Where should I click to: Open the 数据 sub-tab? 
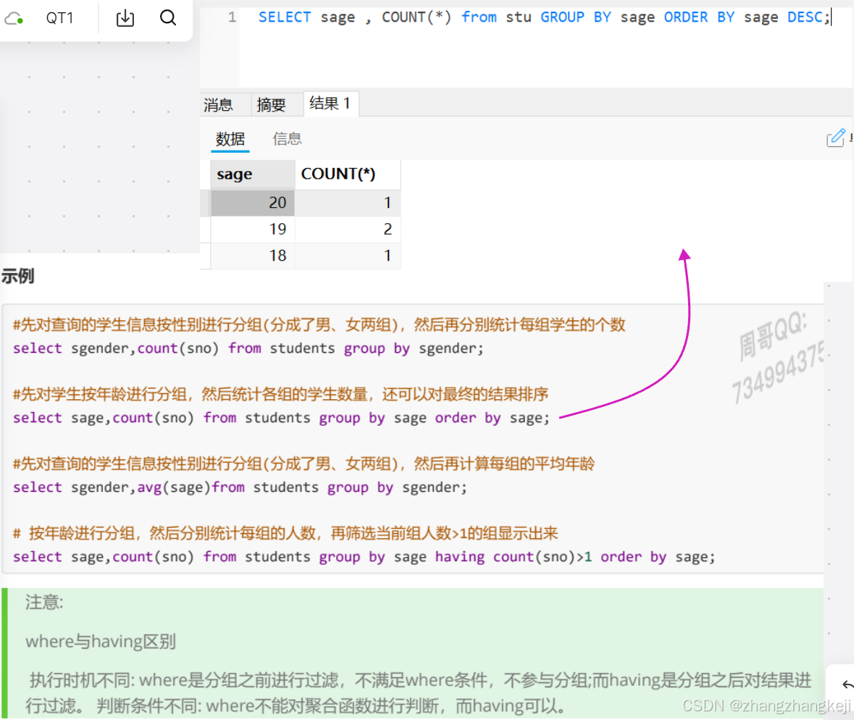point(230,139)
